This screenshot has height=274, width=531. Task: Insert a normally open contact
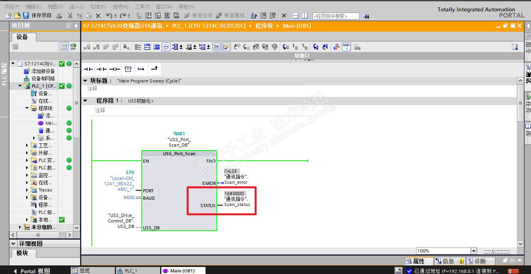89,69
